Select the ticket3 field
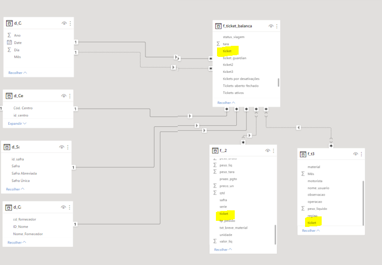382x265 pixels. point(228,72)
